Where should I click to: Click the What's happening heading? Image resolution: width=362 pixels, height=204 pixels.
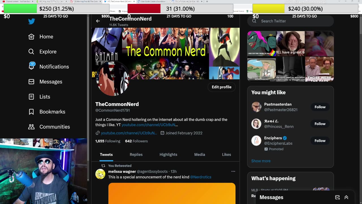coord(273,178)
